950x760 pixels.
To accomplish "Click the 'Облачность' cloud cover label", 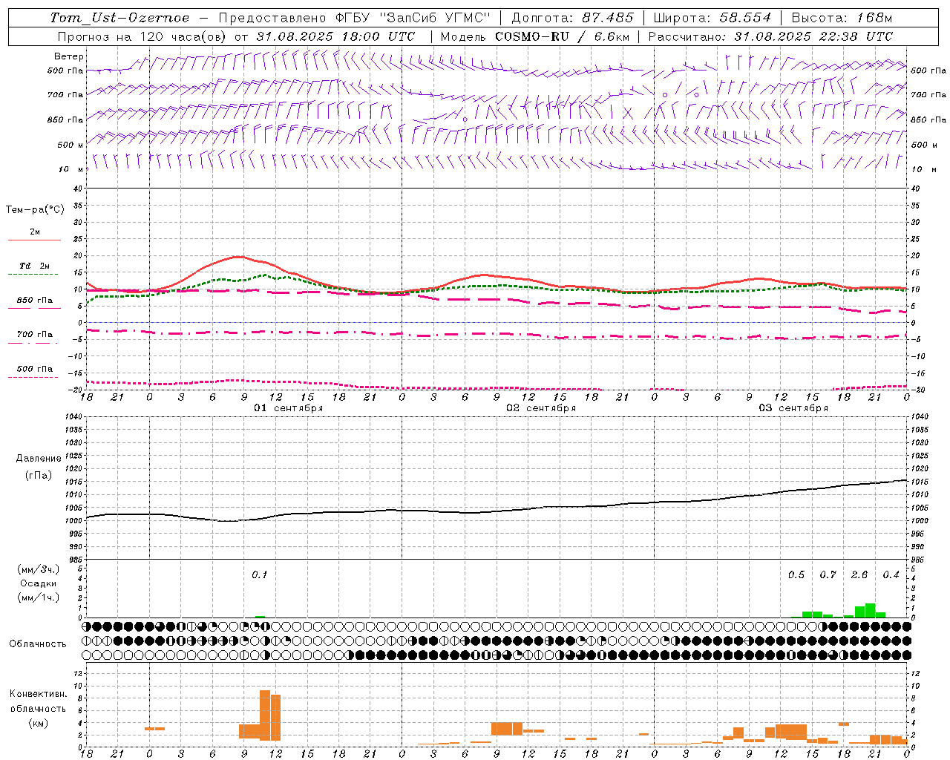I will pos(38,643).
